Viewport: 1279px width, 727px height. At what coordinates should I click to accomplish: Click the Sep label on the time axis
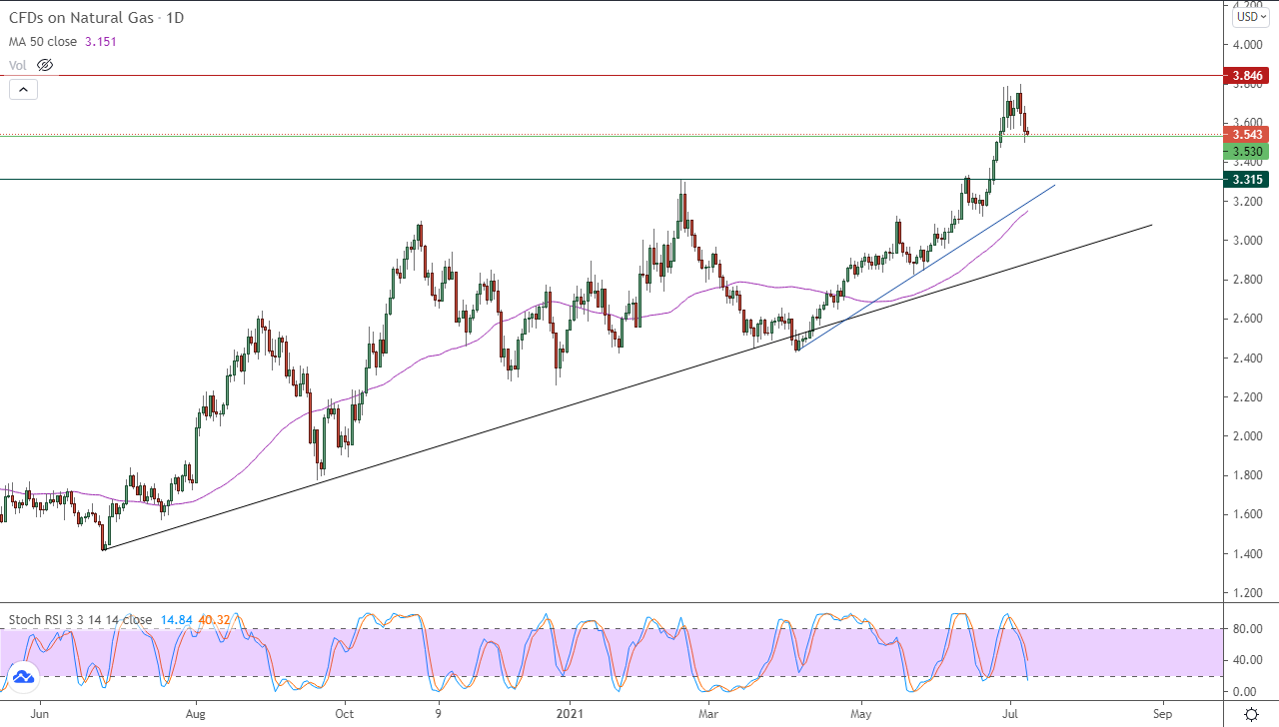point(1161,715)
